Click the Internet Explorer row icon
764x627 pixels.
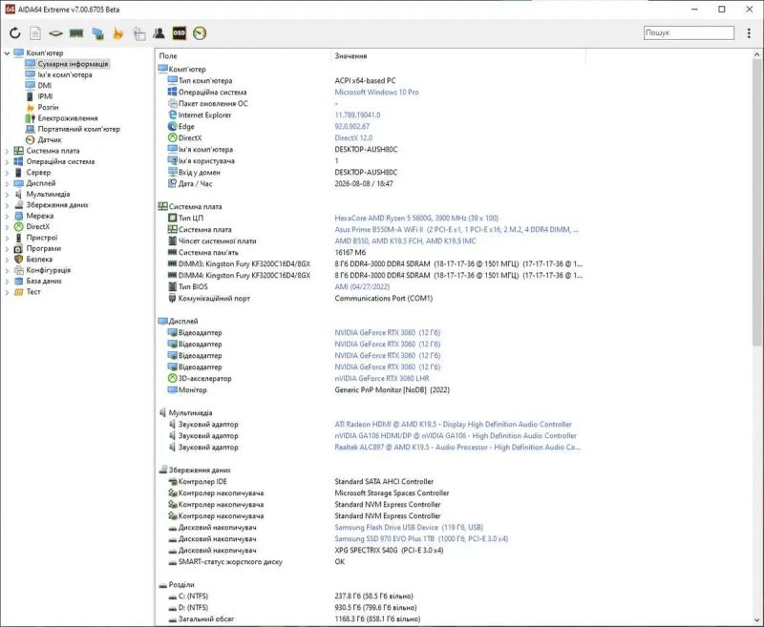[173, 115]
